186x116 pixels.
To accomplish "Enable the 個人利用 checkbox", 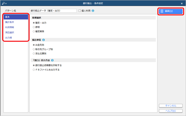I will [x=80, y=11].
